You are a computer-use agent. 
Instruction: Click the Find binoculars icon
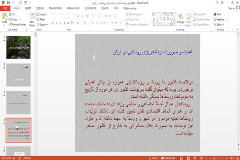215,14
